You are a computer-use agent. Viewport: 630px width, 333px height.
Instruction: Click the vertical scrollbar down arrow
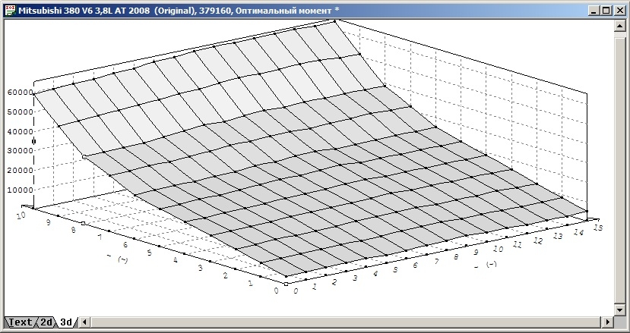click(619, 309)
